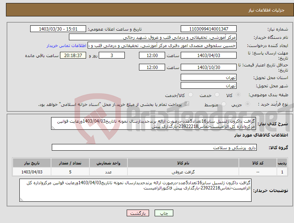
Task: Click the delivery city field تهران
Action: click(x=209, y=86)
